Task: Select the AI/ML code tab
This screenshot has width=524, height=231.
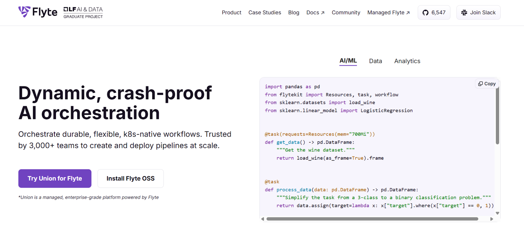Action: [348, 61]
